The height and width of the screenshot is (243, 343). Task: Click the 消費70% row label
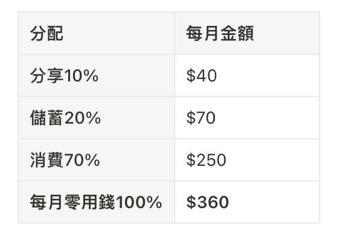click(65, 160)
